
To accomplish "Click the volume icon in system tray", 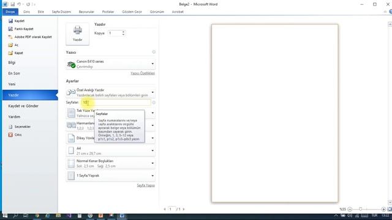I will pos(350,216).
